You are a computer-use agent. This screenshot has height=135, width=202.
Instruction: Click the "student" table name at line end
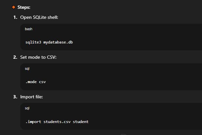(x=81, y=122)
